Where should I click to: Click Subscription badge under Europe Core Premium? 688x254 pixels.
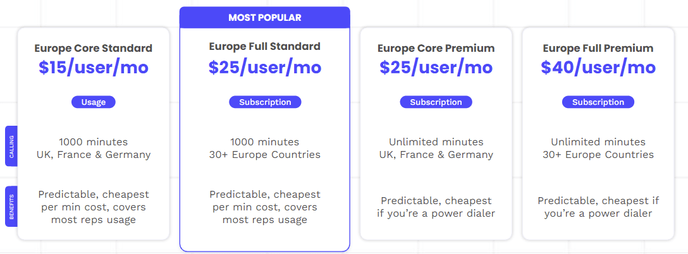(x=436, y=102)
